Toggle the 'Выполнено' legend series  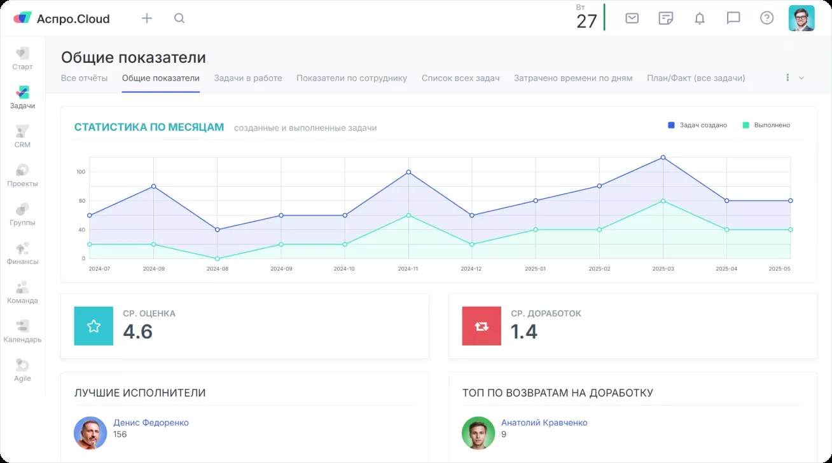(766, 125)
